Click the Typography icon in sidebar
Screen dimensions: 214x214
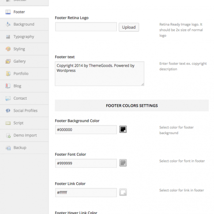click(x=8, y=37)
